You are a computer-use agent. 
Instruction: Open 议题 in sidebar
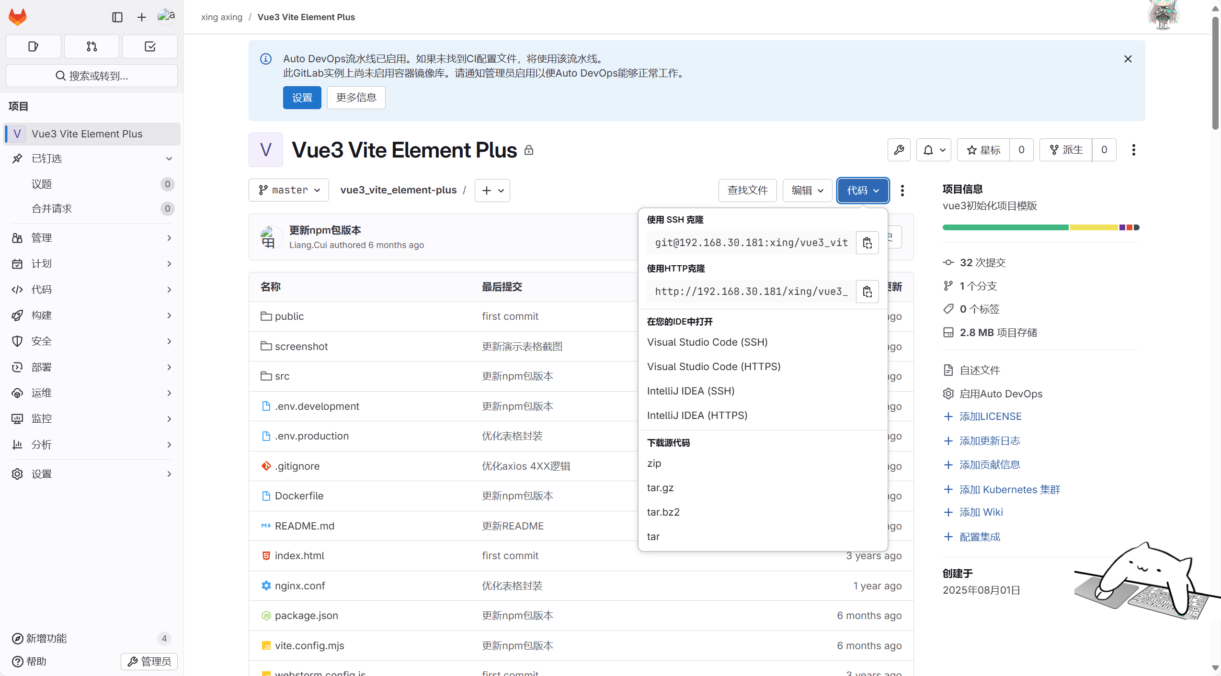92,184
